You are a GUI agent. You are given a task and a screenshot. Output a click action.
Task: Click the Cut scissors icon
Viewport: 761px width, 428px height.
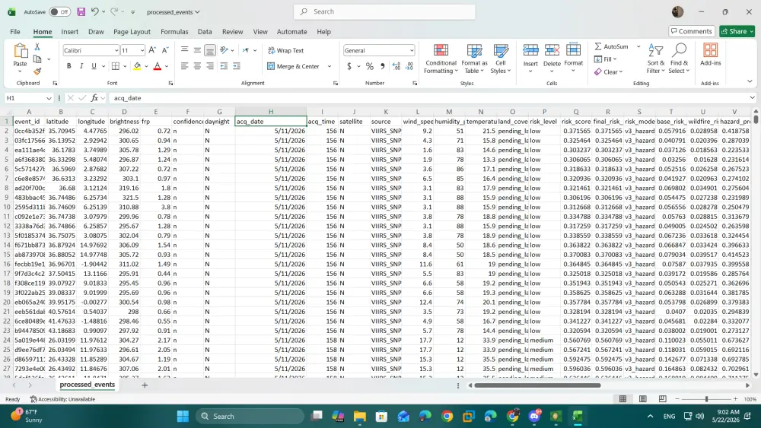point(37,47)
